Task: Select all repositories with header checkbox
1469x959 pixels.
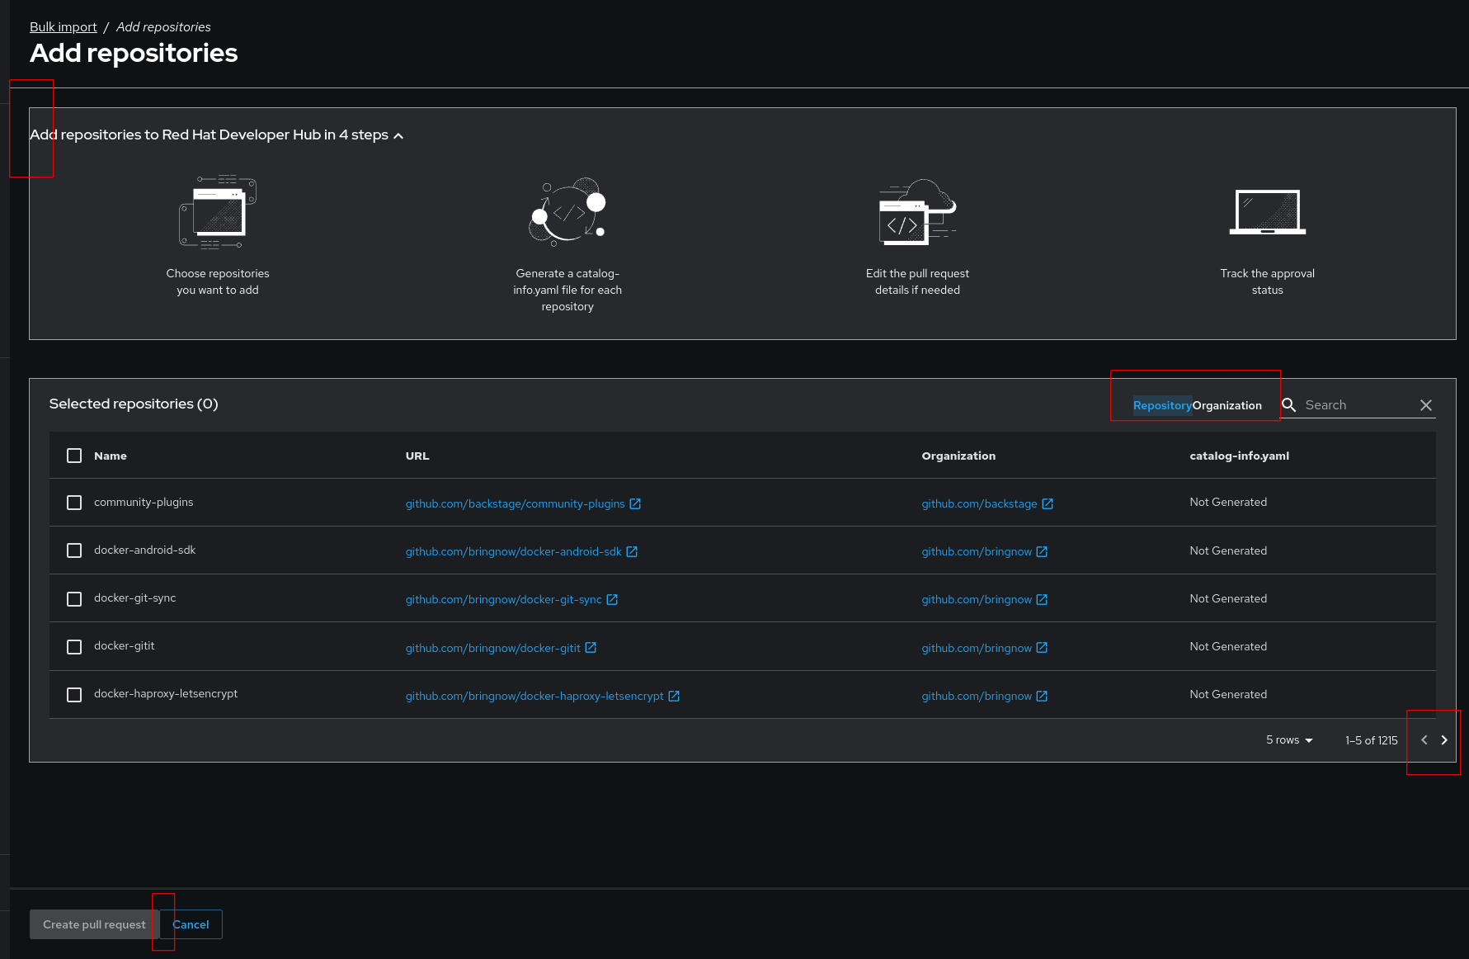Action: [74, 456]
